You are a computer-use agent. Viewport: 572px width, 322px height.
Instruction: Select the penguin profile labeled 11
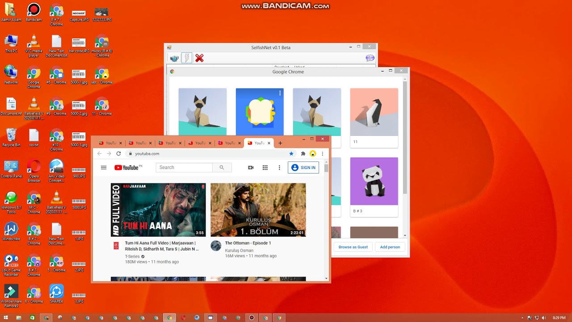pos(374,118)
